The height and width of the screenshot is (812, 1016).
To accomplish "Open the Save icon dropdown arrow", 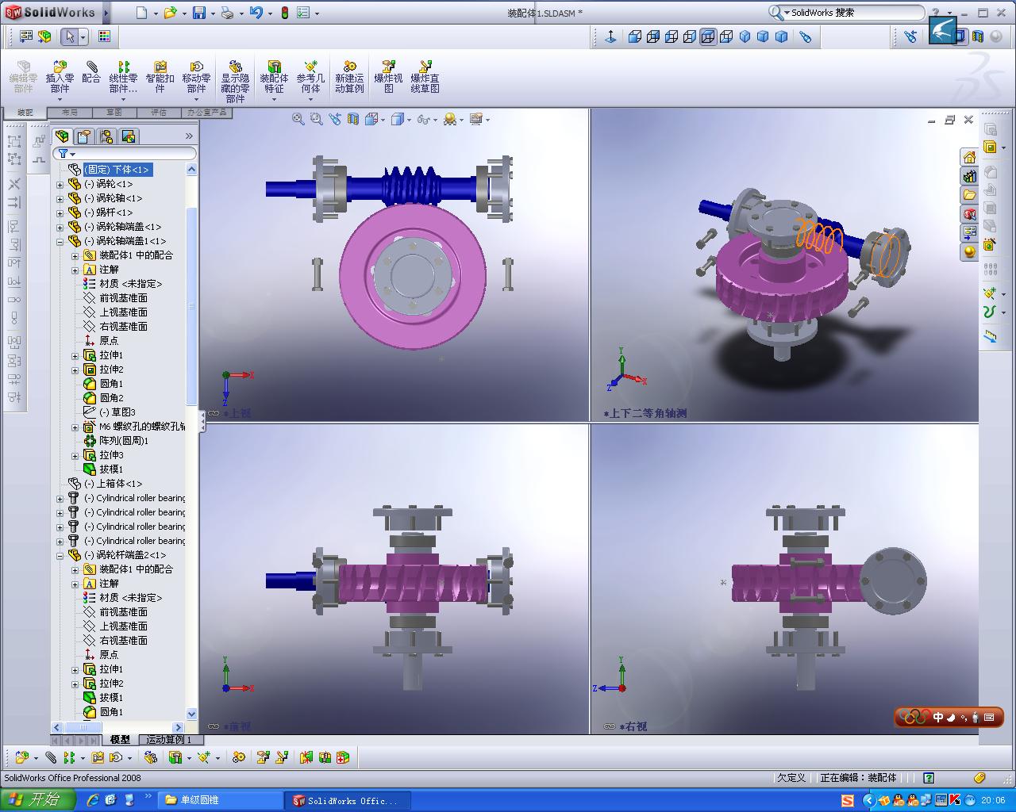I will 212,13.
